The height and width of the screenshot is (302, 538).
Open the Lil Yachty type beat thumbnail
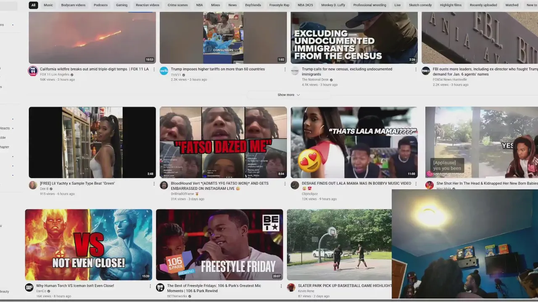coord(92,142)
